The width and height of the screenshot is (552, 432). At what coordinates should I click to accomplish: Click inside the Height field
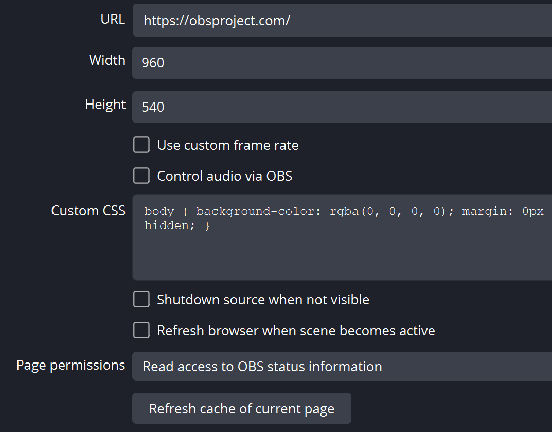pos(340,107)
